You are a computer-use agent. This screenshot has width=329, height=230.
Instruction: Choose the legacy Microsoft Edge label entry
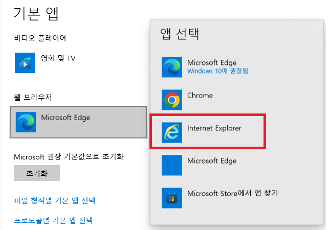(x=212, y=161)
